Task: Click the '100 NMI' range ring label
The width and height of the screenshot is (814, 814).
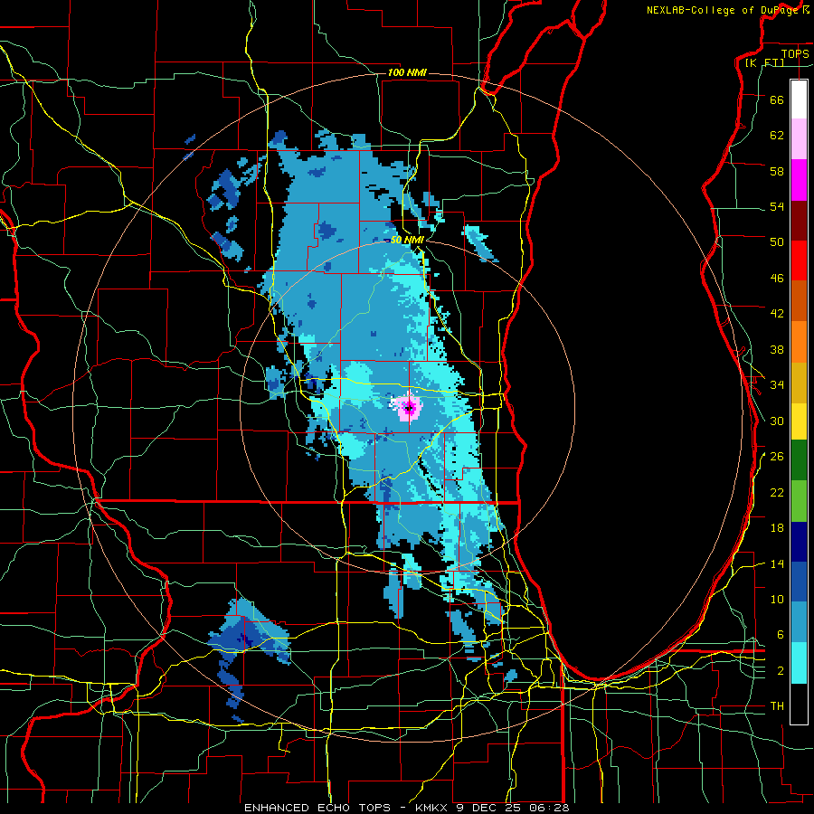Action: click(407, 72)
